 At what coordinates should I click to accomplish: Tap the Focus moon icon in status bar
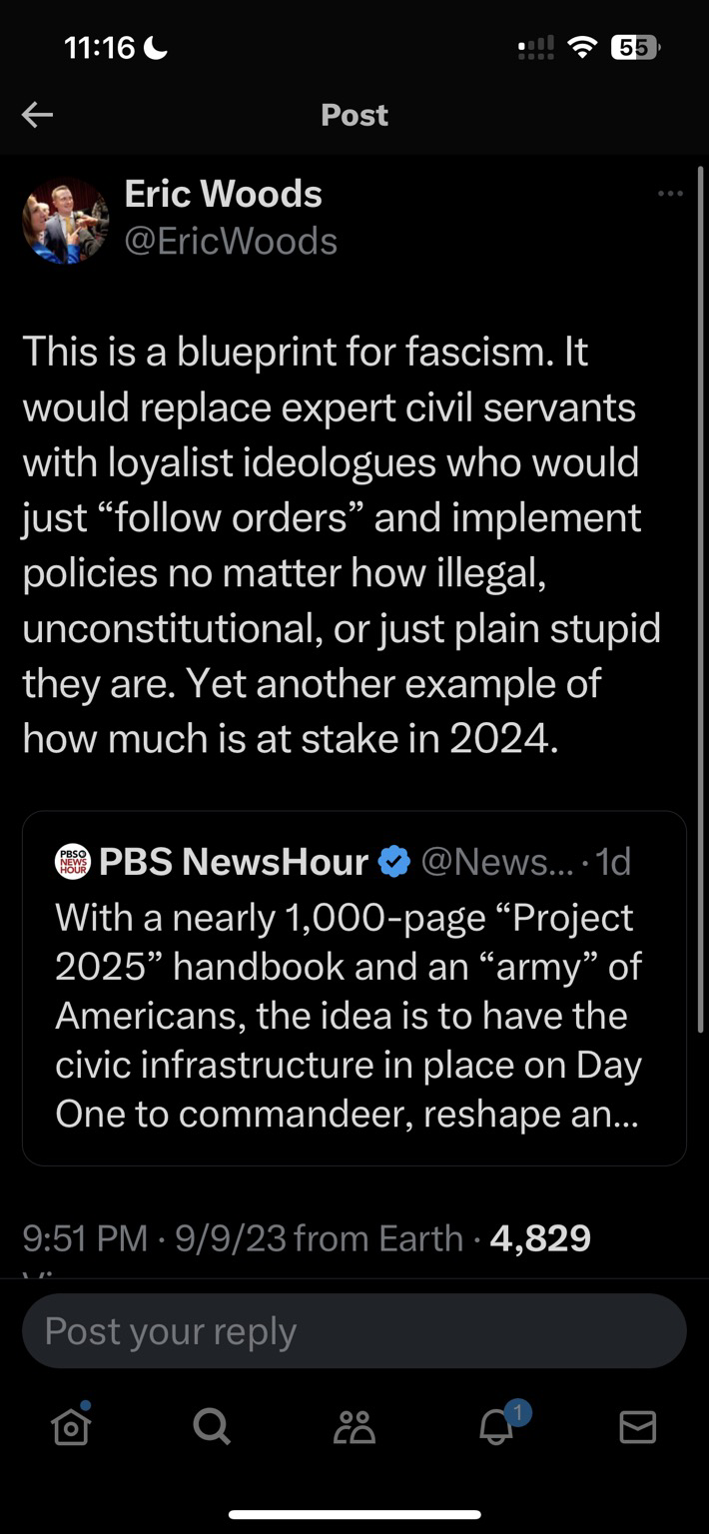[156, 47]
